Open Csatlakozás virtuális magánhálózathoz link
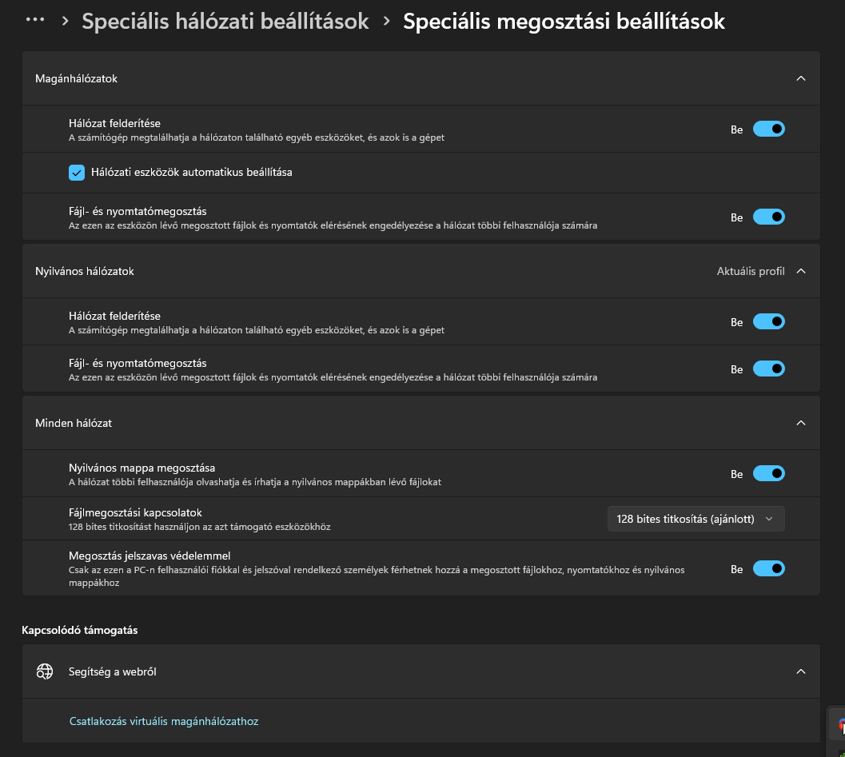Viewport: 845px width, 757px height. [164, 721]
